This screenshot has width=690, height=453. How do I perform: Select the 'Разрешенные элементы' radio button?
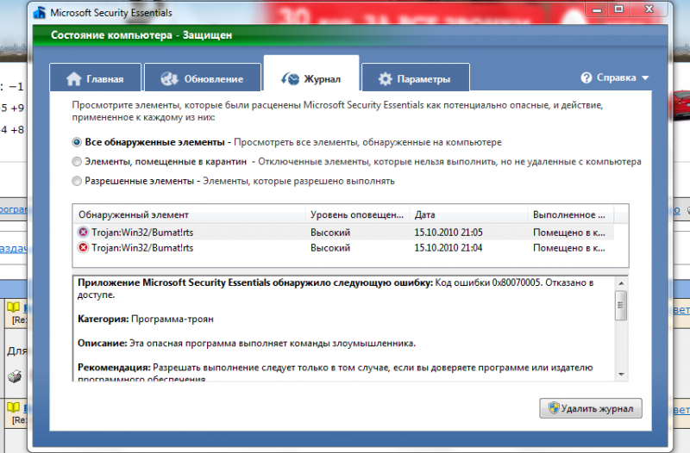click(77, 181)
